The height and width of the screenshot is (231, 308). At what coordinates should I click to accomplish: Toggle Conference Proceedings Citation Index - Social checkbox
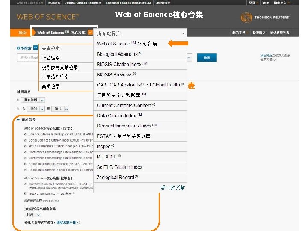coord(25,158)
